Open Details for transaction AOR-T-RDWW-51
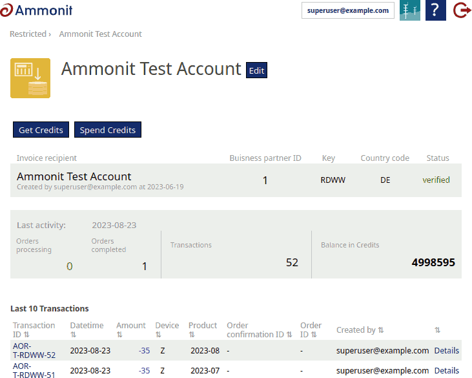The height and width of the screenshot is (378, 472). [446, 370]
